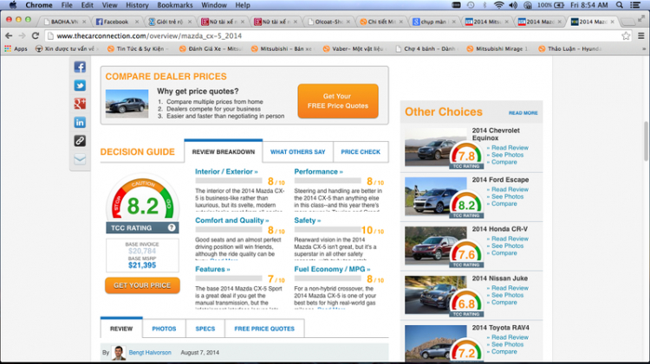The image size is (650, 364).
Task: Open Interior / Exterior review section
Action: [226, 172]
